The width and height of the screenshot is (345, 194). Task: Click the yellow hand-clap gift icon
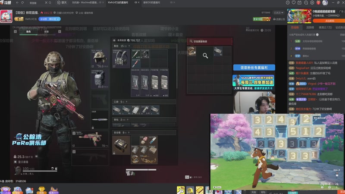pos(181,190)
